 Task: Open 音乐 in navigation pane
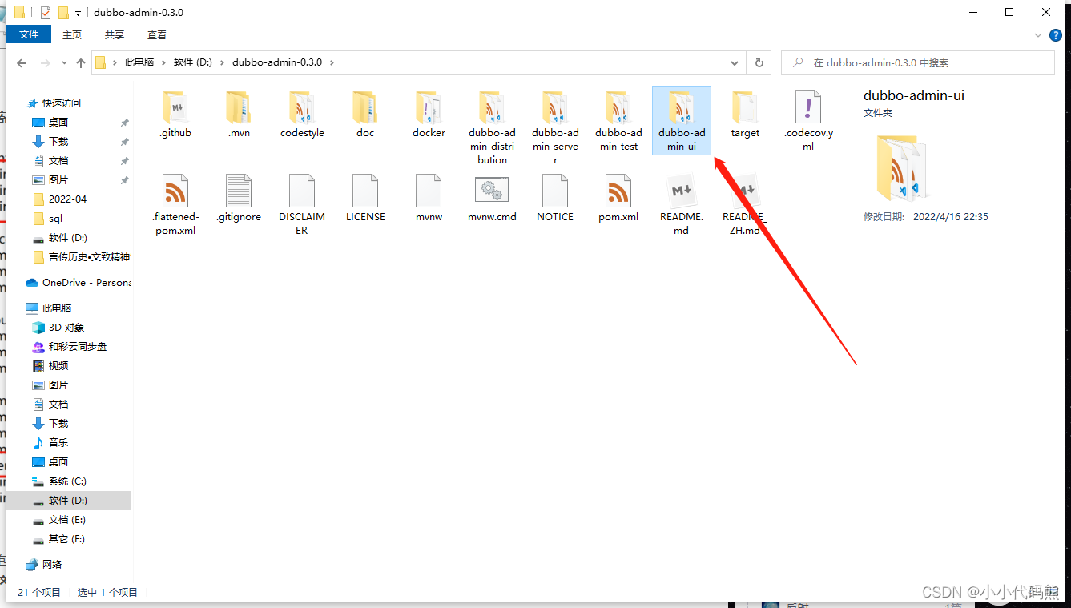tap(58, 442)
